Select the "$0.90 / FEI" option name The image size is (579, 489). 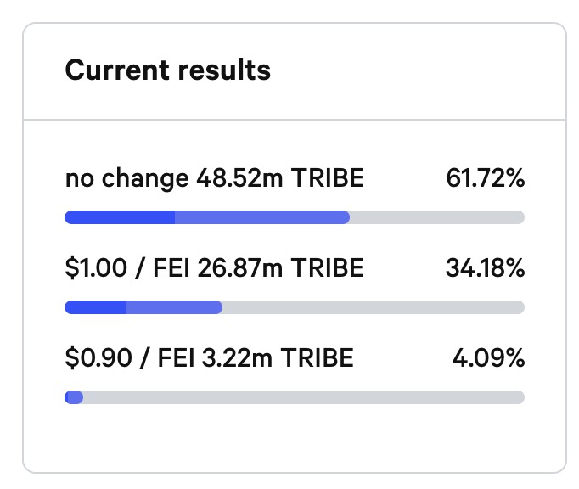(x=126, y=357)
